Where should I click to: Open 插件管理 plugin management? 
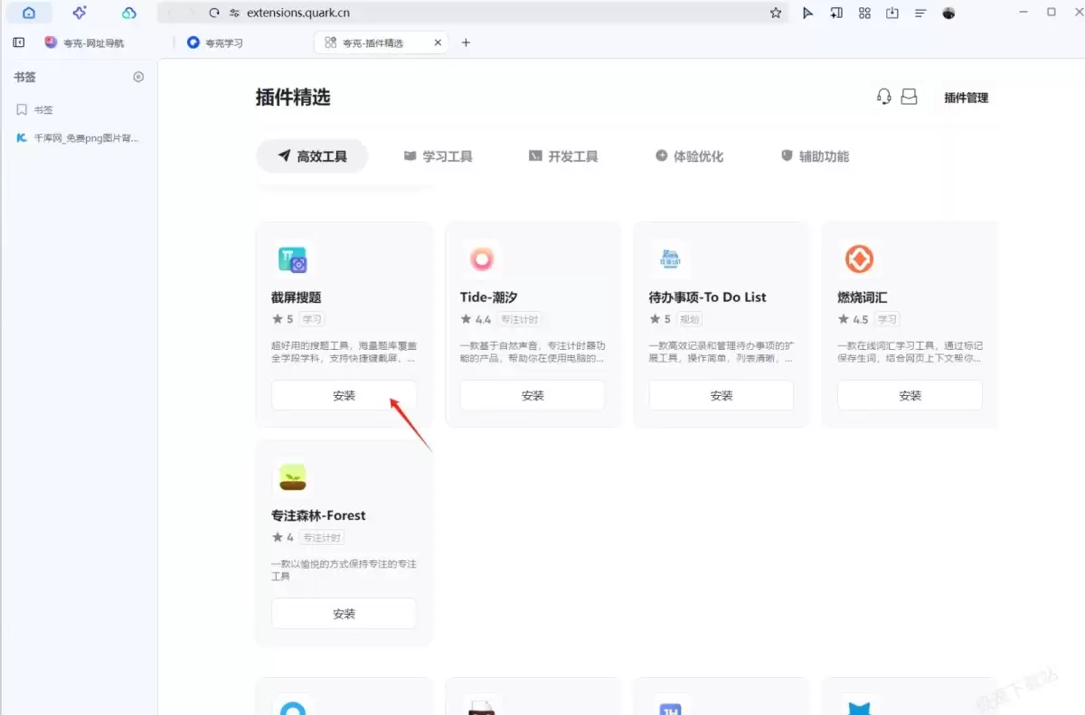[x=965, y=98]
